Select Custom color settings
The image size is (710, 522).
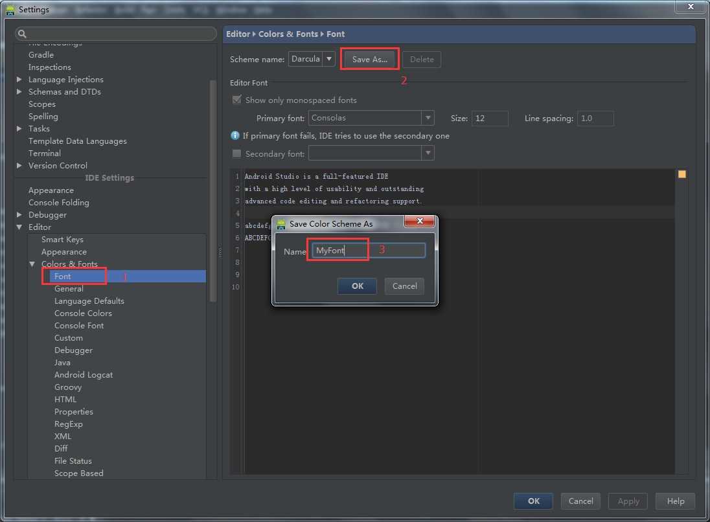click(69, 337)
